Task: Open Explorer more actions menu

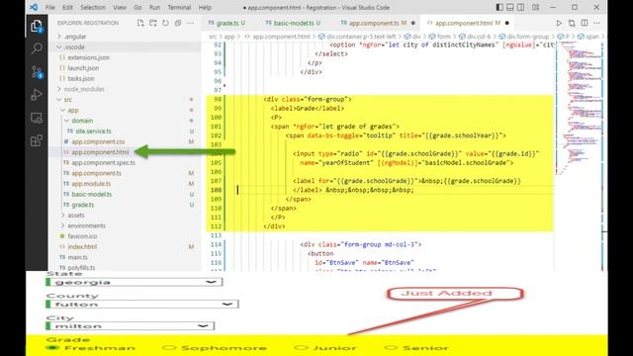Action: [x=191, y=23]
